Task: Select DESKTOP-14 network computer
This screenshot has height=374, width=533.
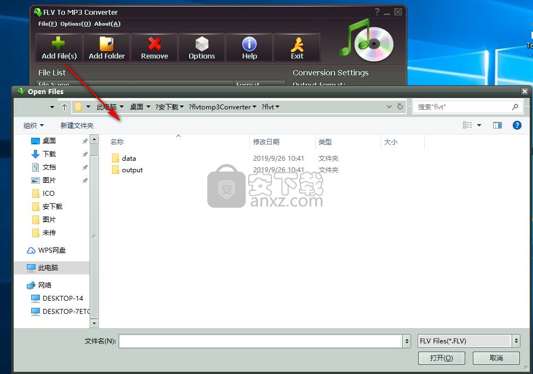Action: click(x=62, y=298)
